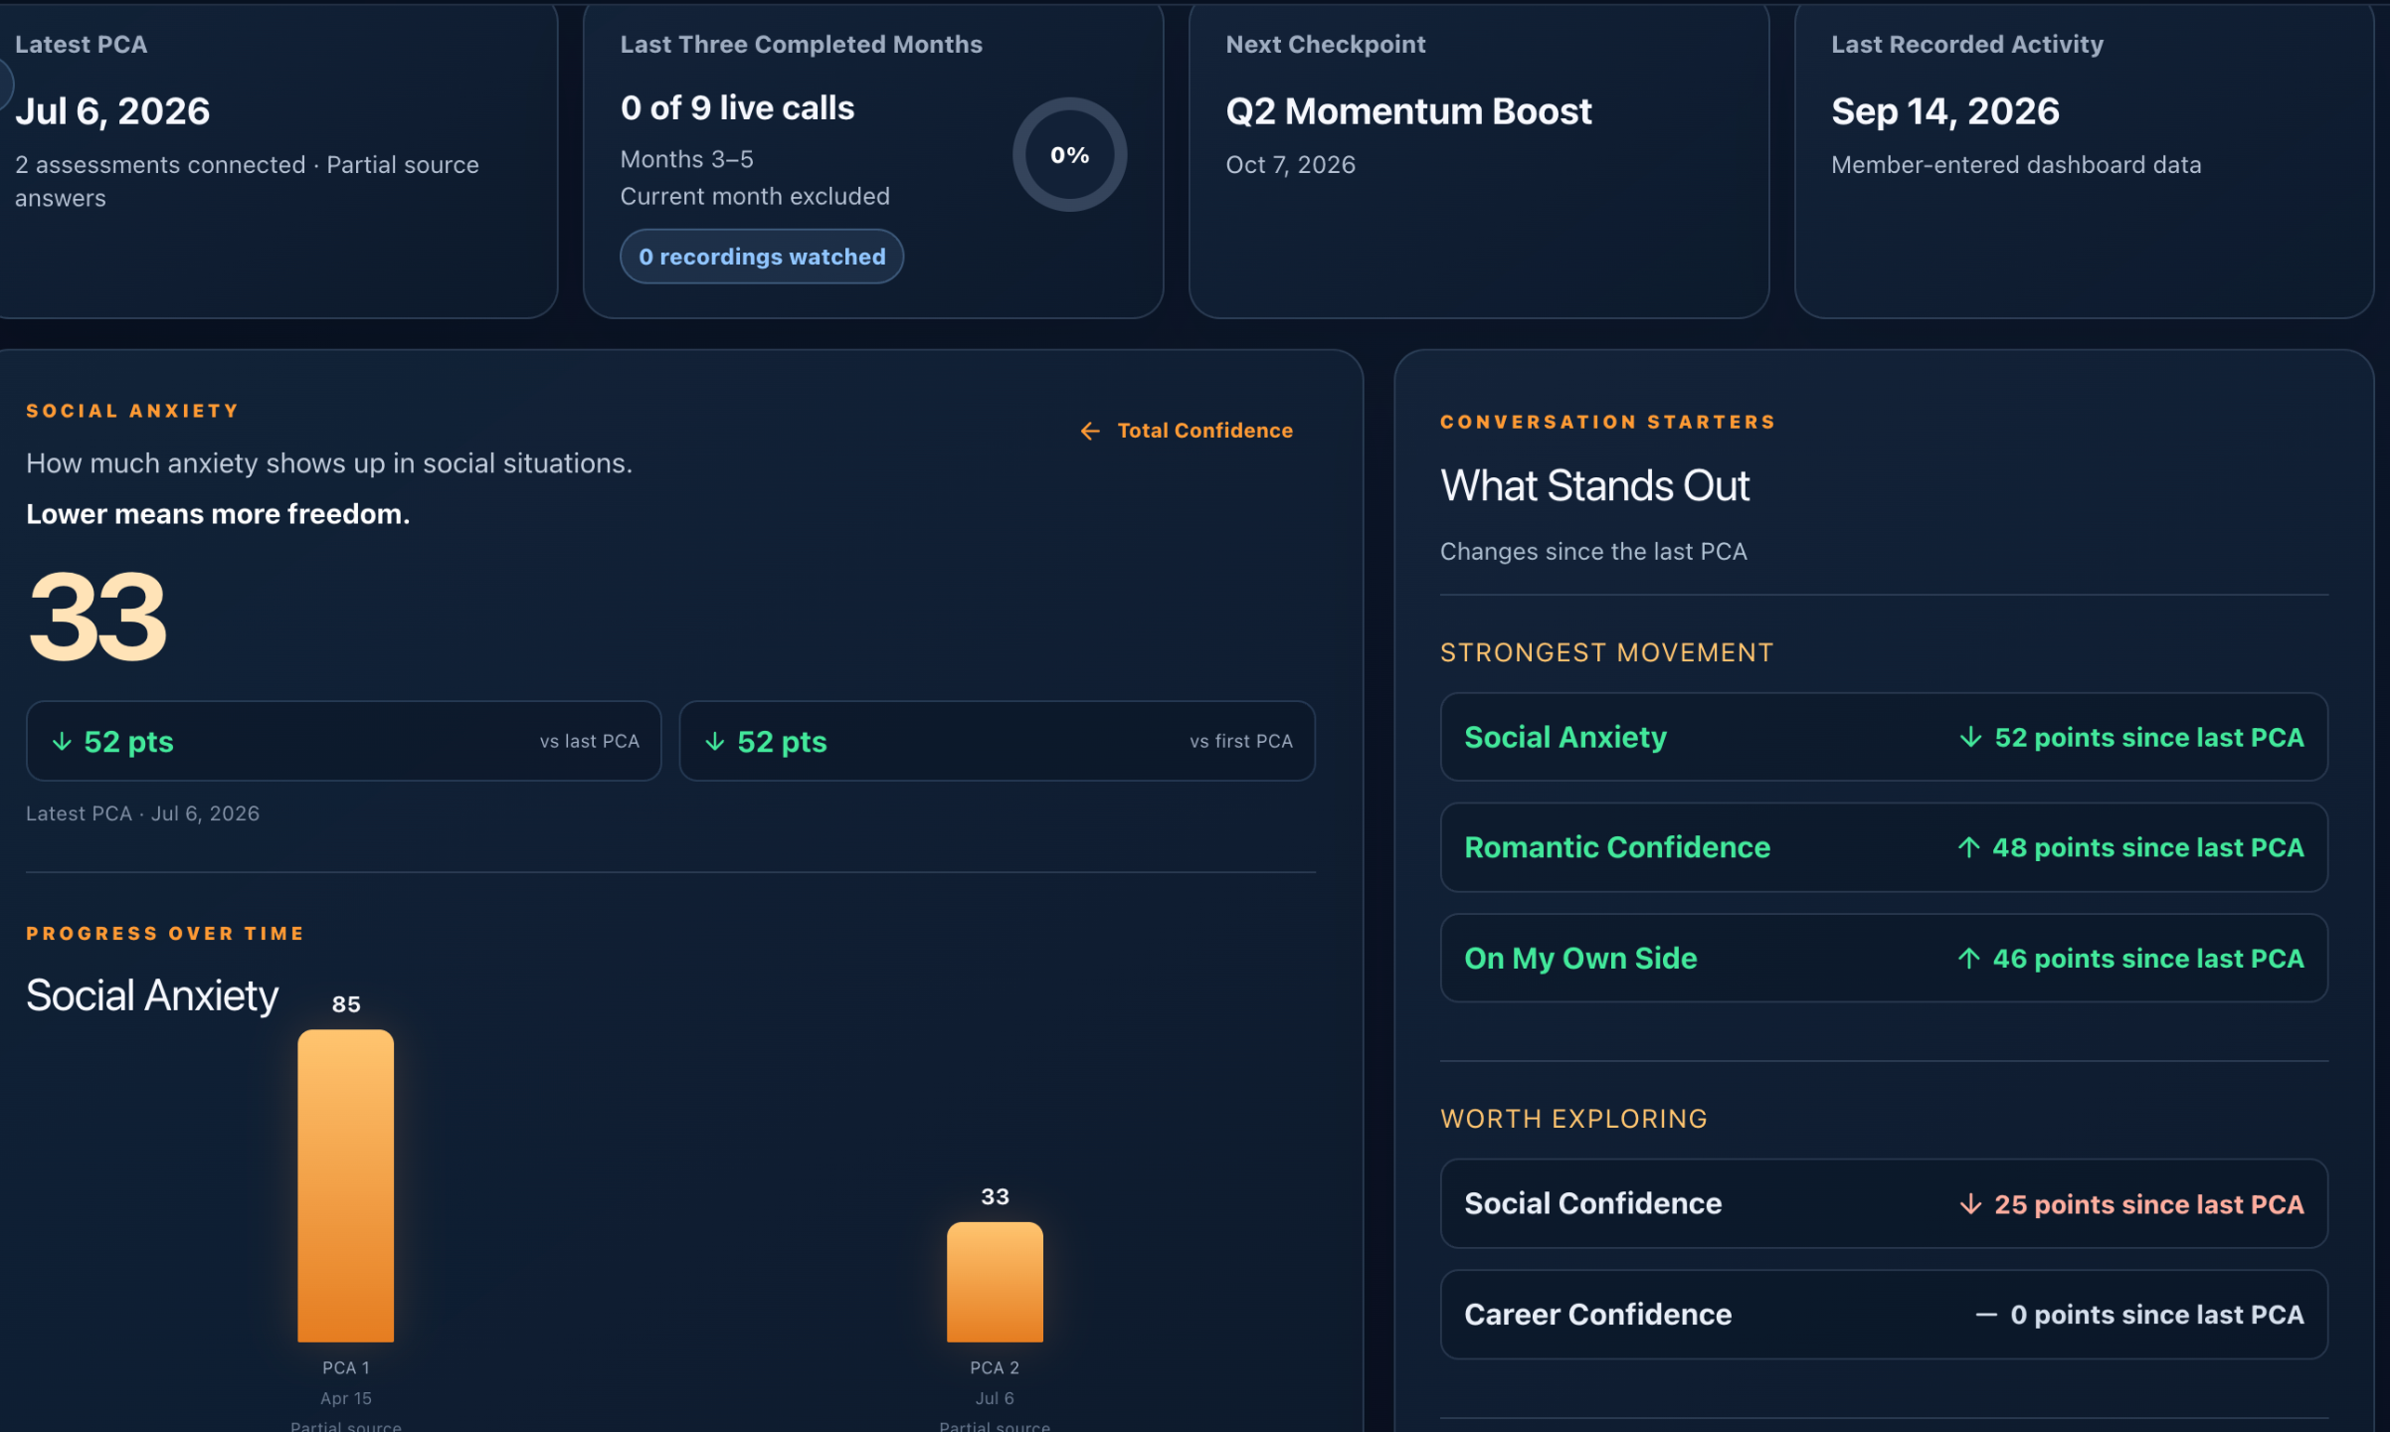Click the '0 of 9 live calls' text
Screen dimensions: 2390x1432
click(737, 107)
